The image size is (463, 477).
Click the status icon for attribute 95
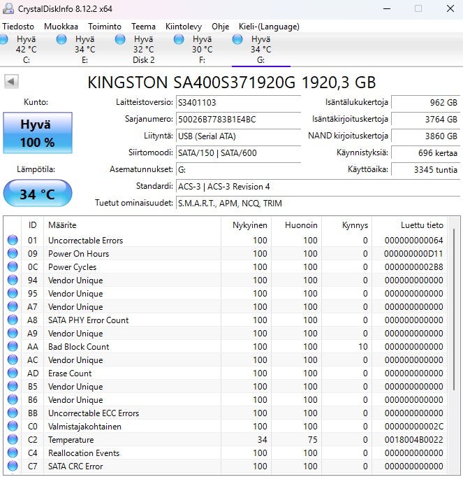13,293
